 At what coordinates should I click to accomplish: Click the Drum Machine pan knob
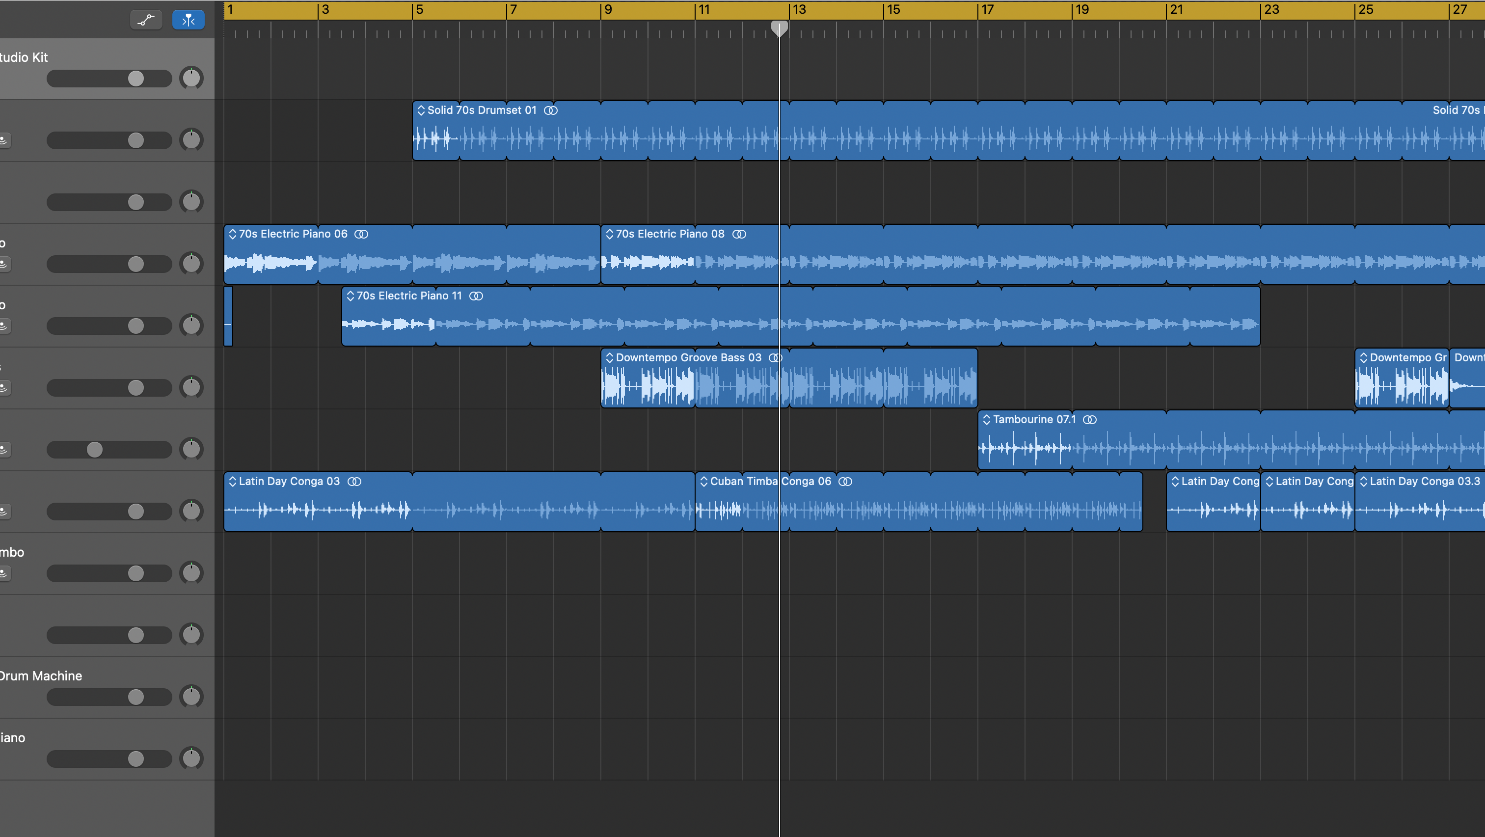tap(191, 696)
